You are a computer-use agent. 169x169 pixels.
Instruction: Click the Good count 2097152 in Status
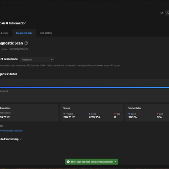click(x=94, y=117)
